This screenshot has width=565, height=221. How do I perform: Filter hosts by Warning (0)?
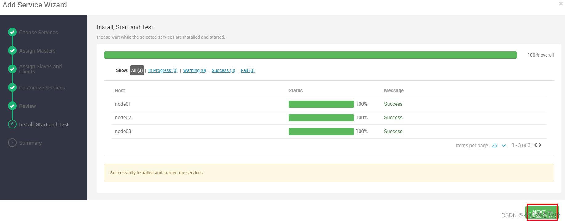(x=194, y=70)
